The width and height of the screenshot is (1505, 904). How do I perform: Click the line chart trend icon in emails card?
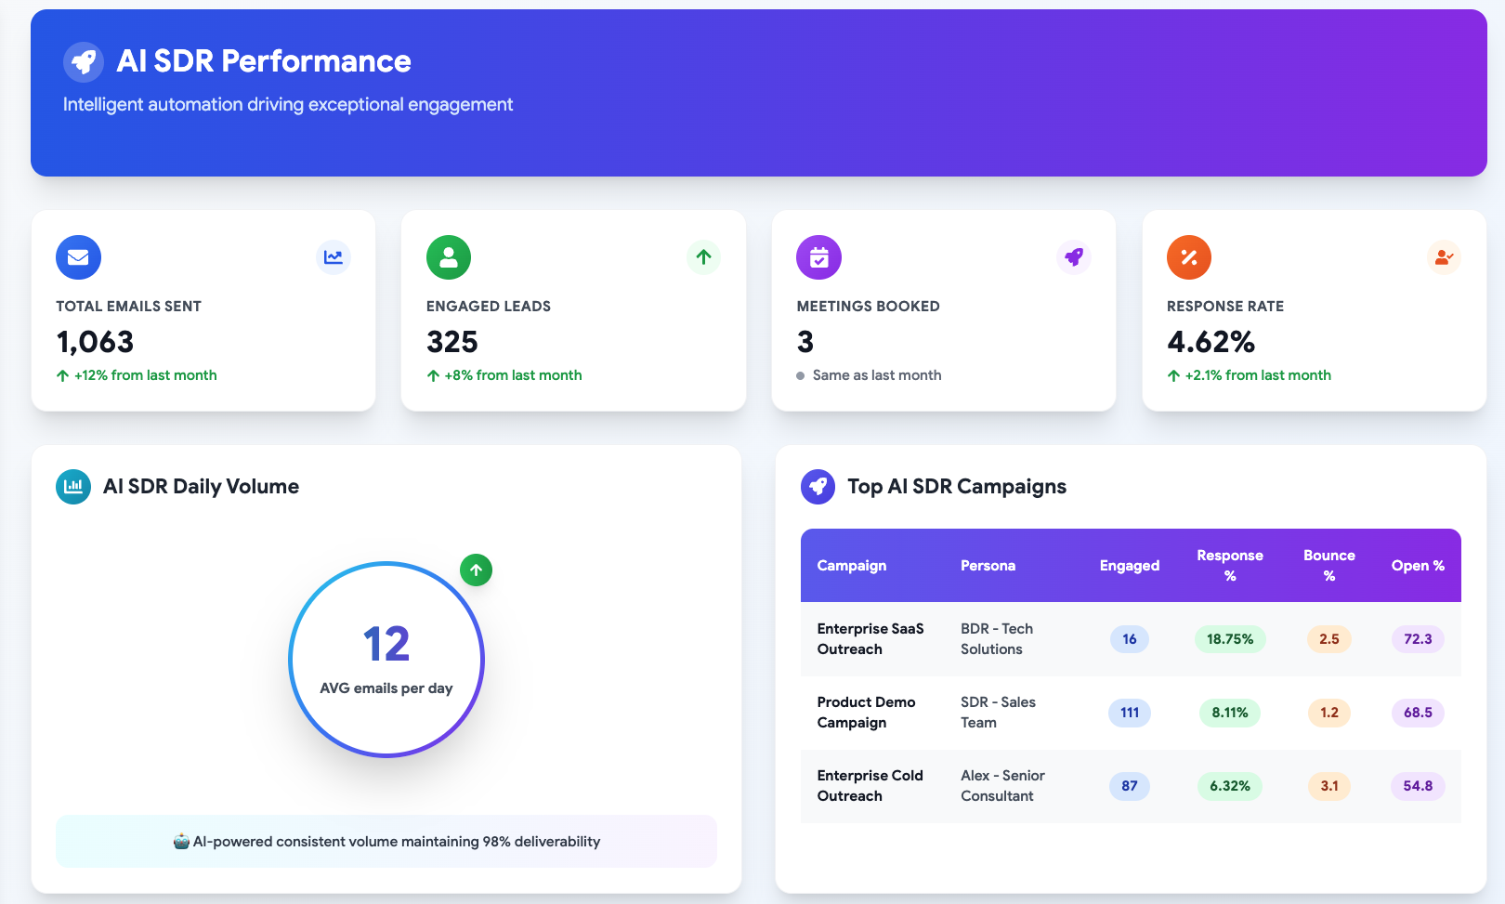click(333, 257)
